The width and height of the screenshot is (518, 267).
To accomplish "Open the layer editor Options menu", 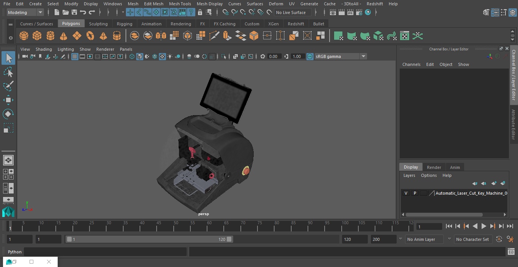I will pyautogui.click(x=429, y=175).
